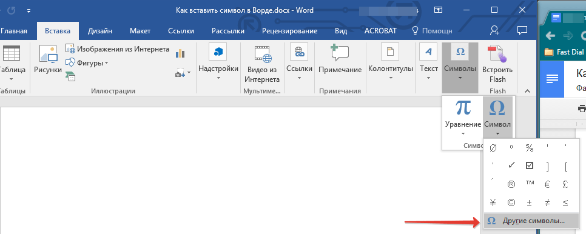Insert the euro € symbol
This screenshot has height=234, width=586.
(x=548, y=184)
